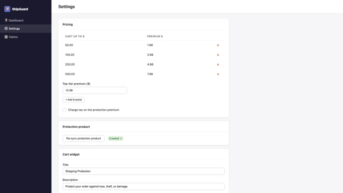
Task: Click the 1.98 premium value
Action: point(150,45)
